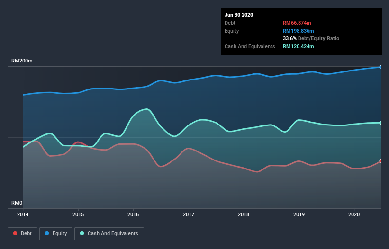Select the Equity endpoint marker at Jun 2020
This screenshot has width=389, height=249.
click(x=381, y=67)
